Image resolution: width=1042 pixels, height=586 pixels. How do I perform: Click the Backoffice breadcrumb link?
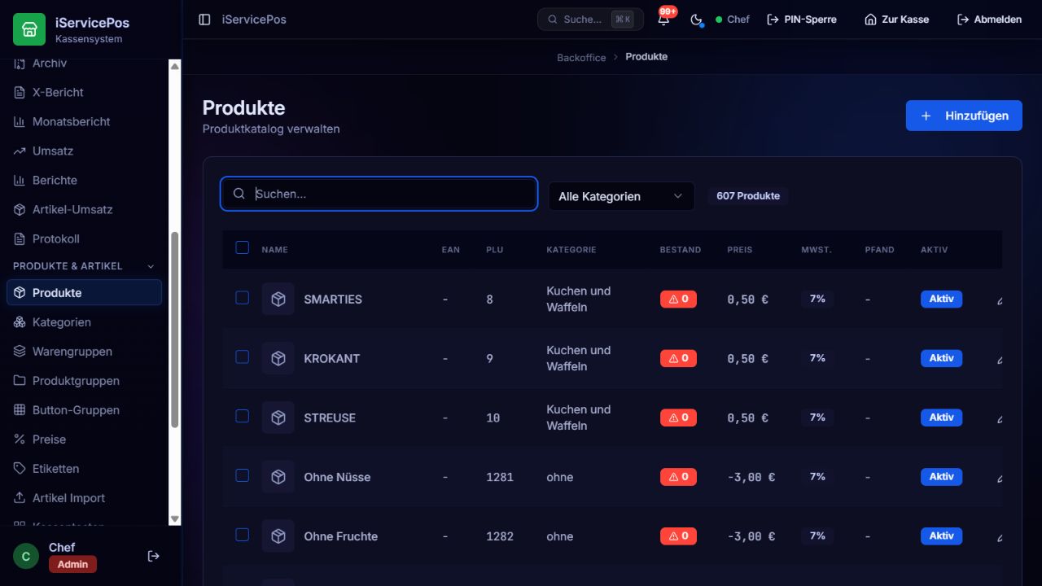click(x=581, y=57)
